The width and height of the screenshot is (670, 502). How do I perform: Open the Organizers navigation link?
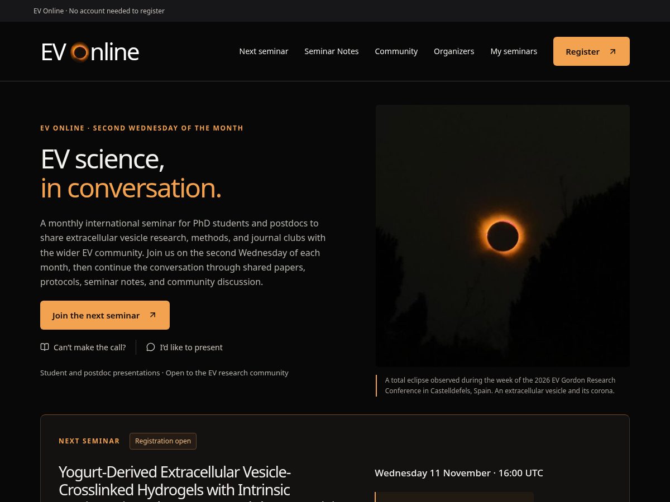(x=454, y=51)
